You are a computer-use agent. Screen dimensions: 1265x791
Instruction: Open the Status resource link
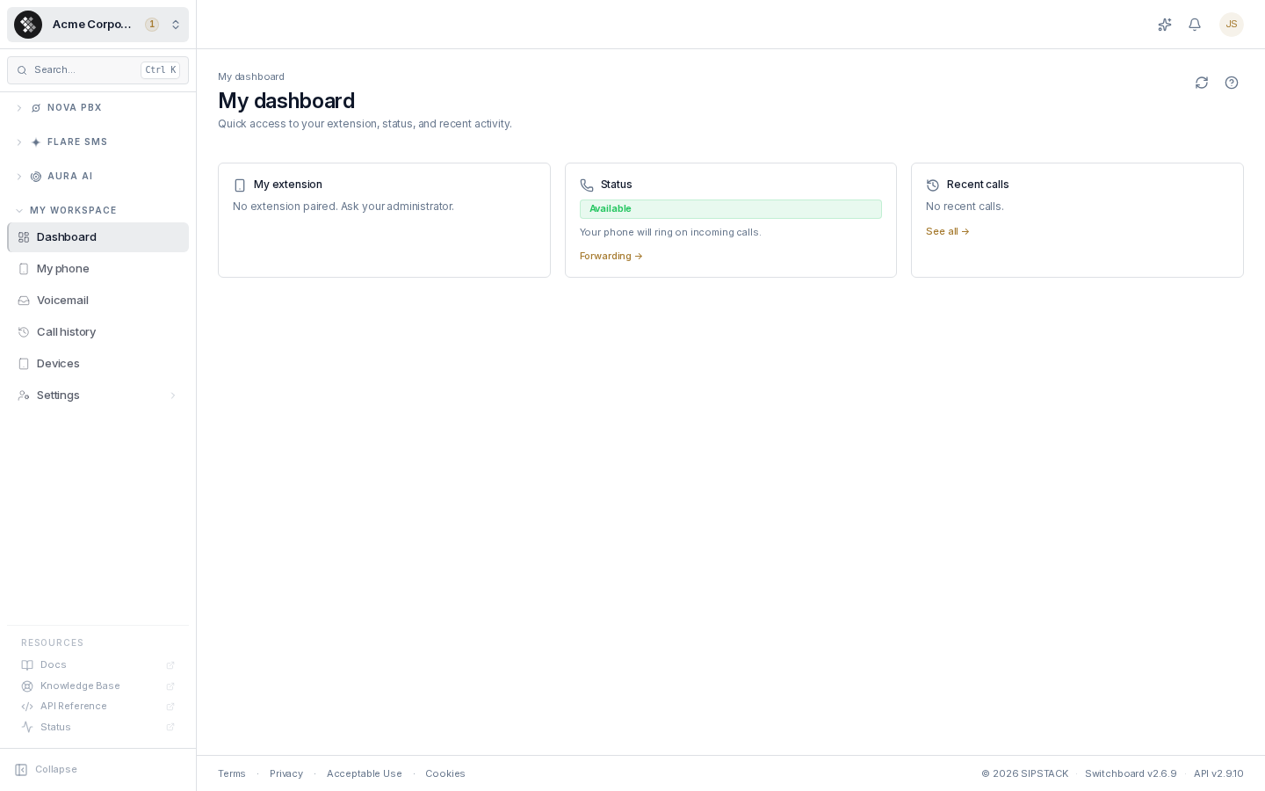point(98,728)
